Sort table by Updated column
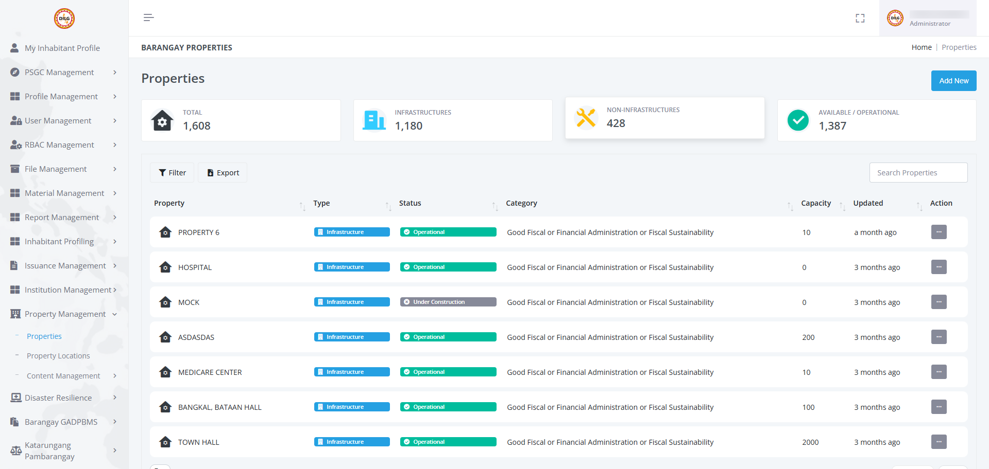Image resolution: width=989 pixels, height=469 pixels. tap(919, 206)
